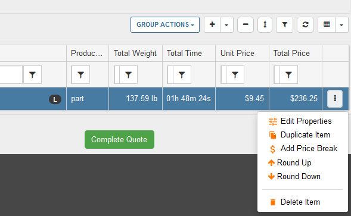Click the Complete Quote button
Image resolution: width=351 pixels, height=216 pixels.
tap(119, 139)
